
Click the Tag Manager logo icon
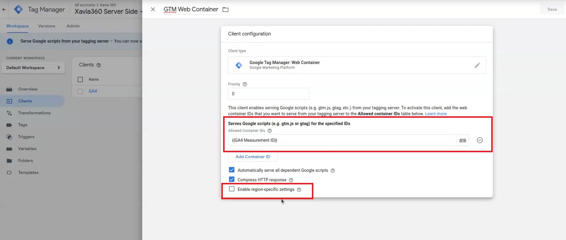pyautogui.click(x=18, y=10)
